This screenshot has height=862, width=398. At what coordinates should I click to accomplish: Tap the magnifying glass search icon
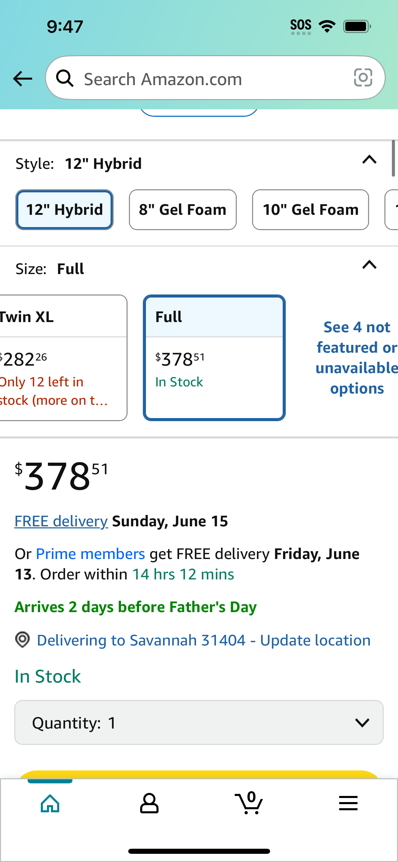65,78
